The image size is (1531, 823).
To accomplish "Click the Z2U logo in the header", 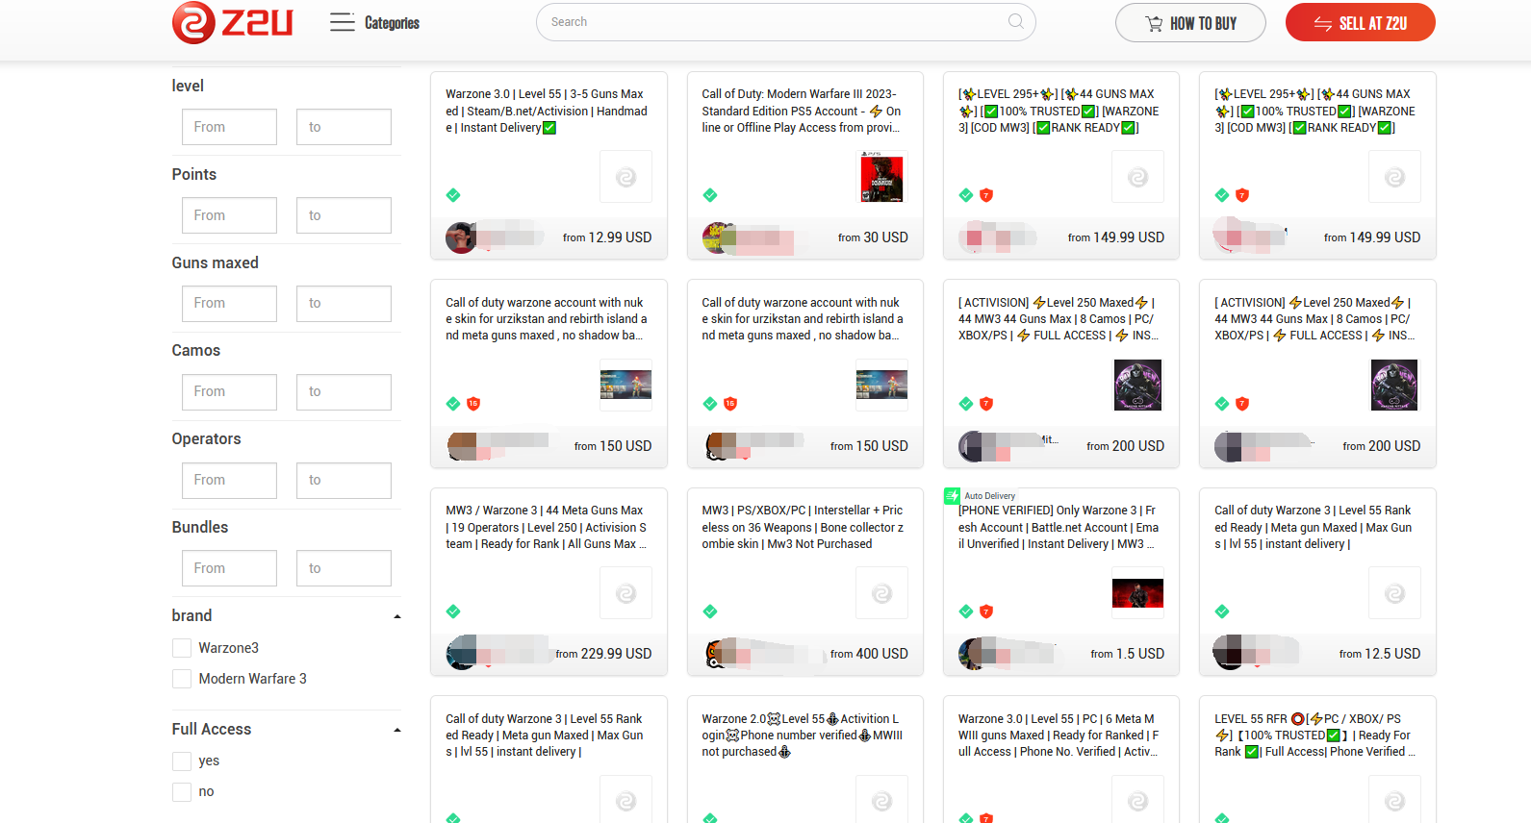I will [232, 22].
